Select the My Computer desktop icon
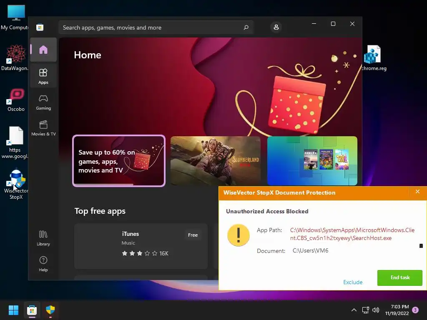427x320 pixels. [x=15, y=17]
